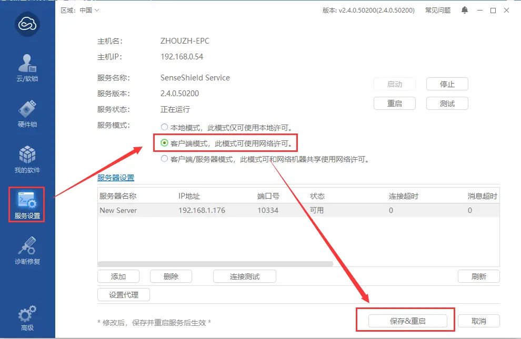Choose 客户端/服务器模式 radio option
The image size is (521, 339).
pos(165,159)
